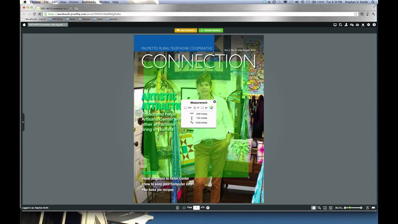Go to the next page arrow

click(x=208, y=208)
